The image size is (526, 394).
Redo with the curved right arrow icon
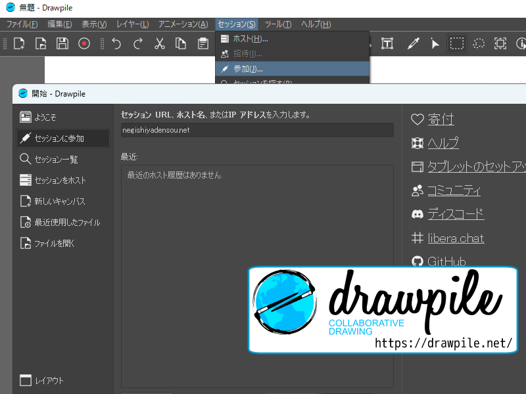pos(138,43)
